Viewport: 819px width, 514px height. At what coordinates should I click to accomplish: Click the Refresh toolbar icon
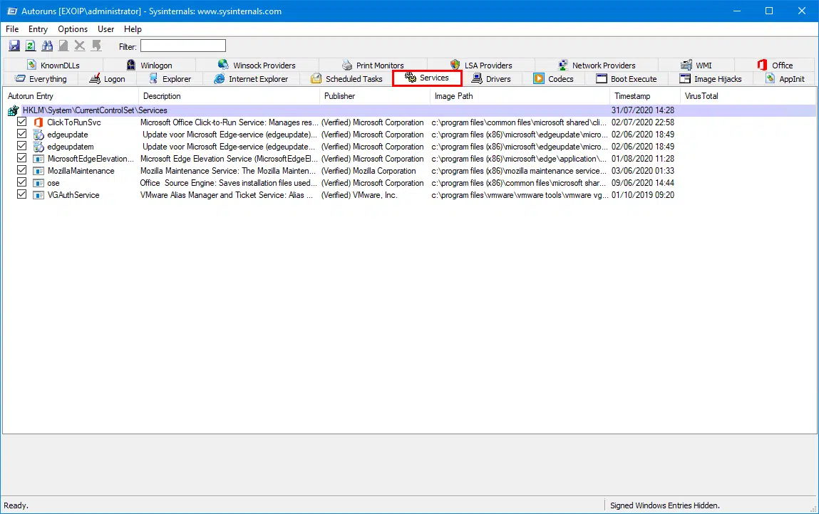[x=31, y=46]
